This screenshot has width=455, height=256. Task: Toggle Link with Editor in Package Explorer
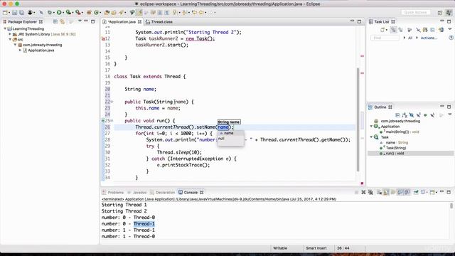point(63,22)
